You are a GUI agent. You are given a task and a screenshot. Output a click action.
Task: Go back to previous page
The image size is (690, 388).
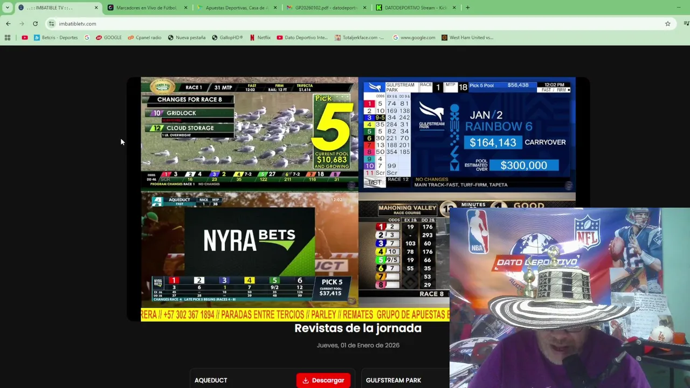tap(8, 24)
